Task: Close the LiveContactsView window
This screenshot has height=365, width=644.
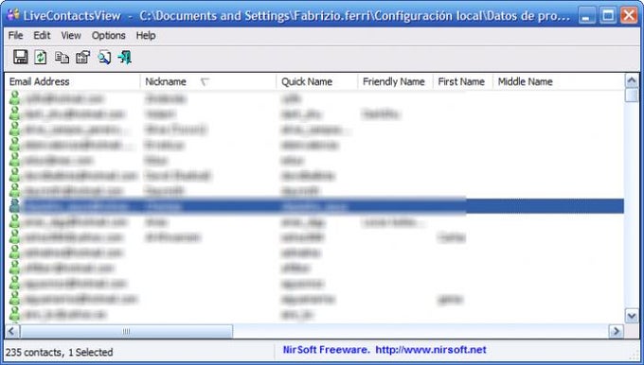Action: point(629,16)
